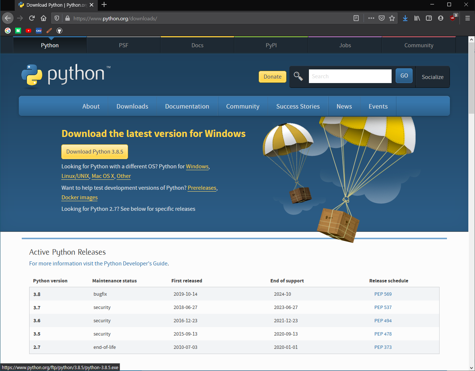Open the Prereleases link
This screenshot has height=371, width=475.
tap(202, 188)
